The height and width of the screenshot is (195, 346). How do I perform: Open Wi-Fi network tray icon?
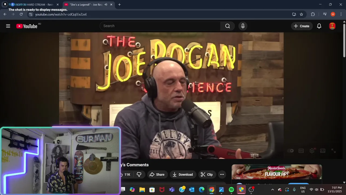(x=311, y=190)
